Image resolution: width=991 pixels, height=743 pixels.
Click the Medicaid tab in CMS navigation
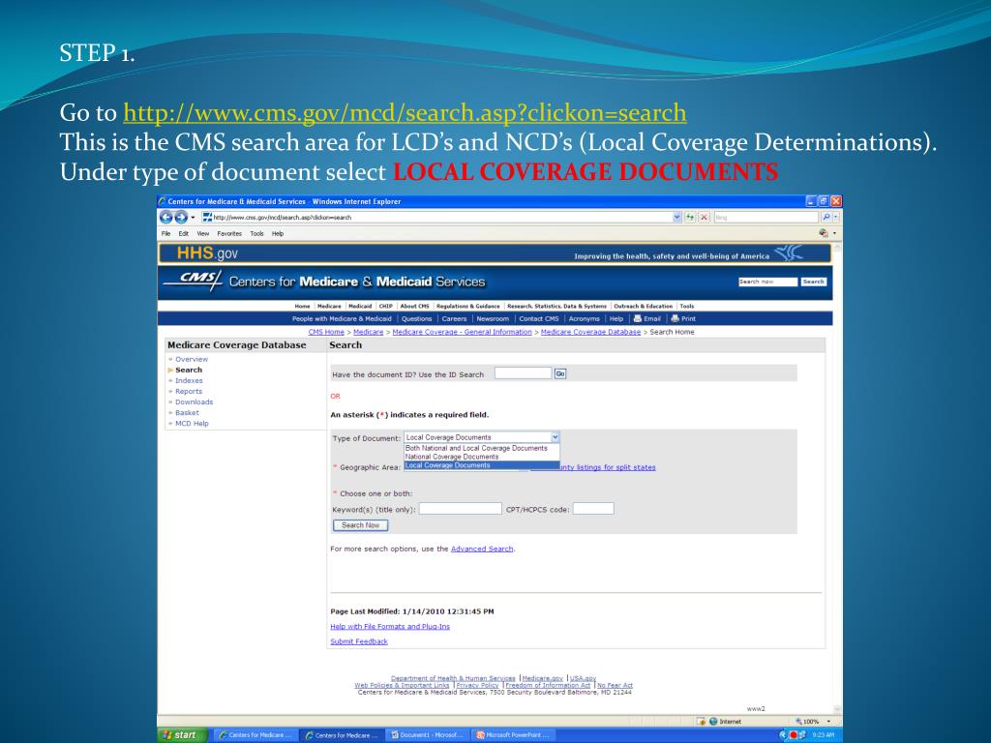point(360,307)
